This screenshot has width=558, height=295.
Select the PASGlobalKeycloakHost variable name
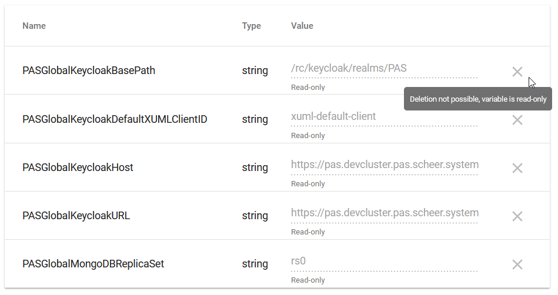tap(78, 167)
